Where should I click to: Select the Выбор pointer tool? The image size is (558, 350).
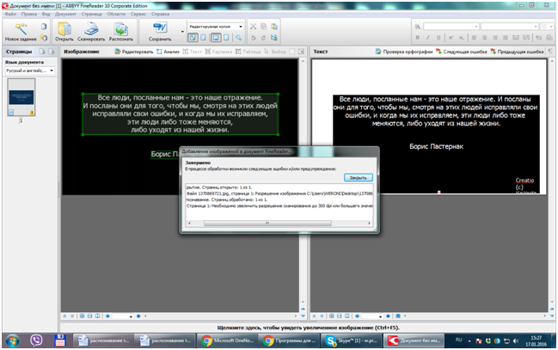point(275,52)
